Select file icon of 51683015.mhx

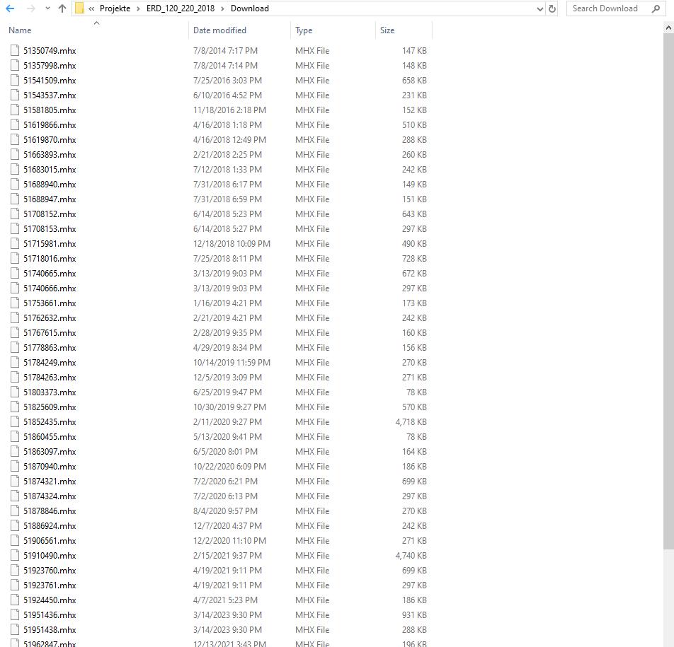[15, 170]
